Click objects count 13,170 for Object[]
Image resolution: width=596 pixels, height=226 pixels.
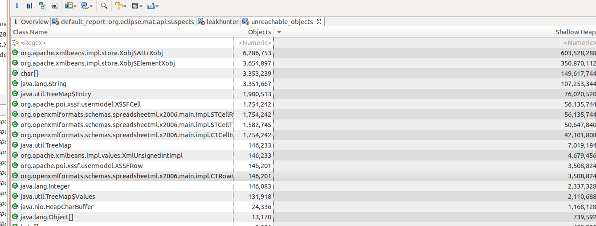click(261, 217)
